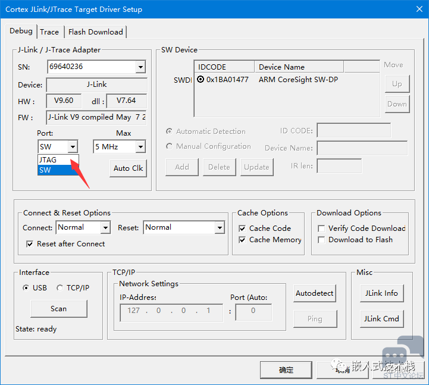The image size is (429, 385).
Task: Click the Port (Auto) field
Action: pos(253,312)
